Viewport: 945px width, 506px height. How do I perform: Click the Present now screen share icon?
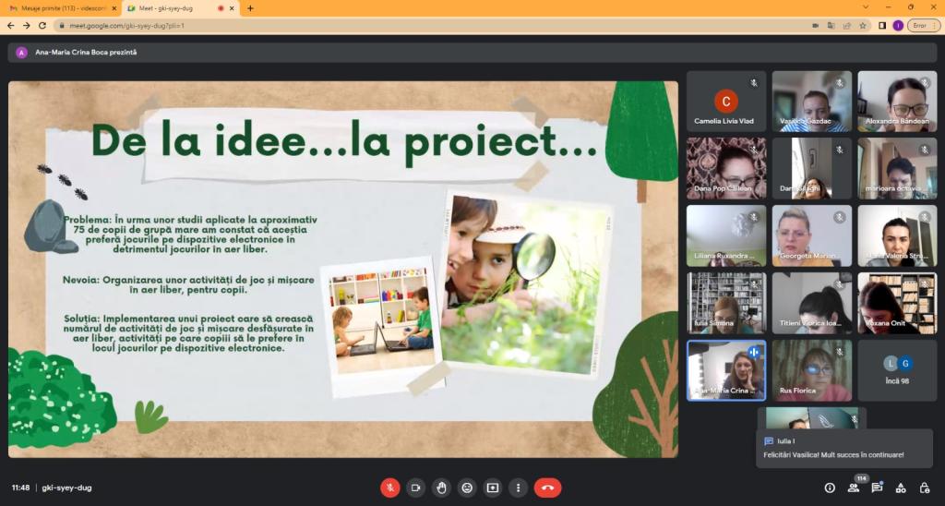click(493, 488)
